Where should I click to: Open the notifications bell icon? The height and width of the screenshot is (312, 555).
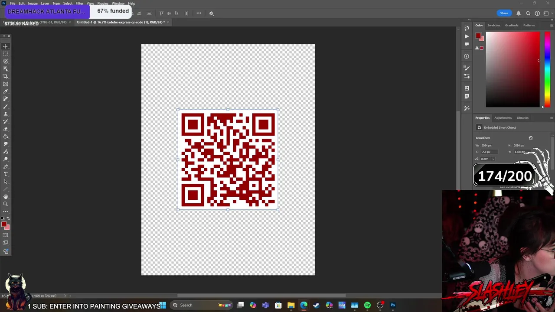coord(518,13)
